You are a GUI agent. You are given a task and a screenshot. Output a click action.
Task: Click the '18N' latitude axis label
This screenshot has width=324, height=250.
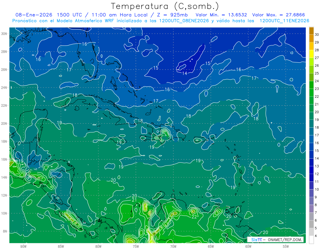(x=4, y=141)
